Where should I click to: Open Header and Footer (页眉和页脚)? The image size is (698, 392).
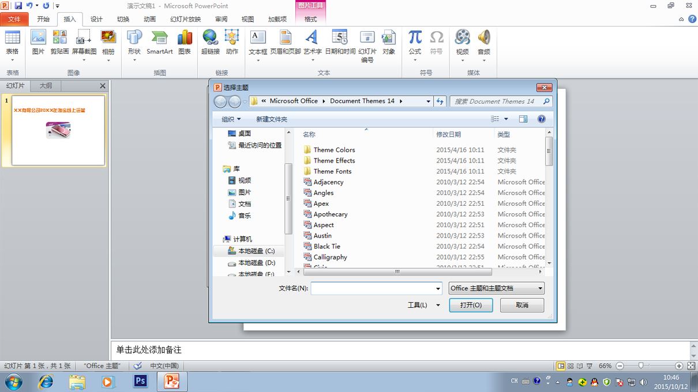pos(286,43)
